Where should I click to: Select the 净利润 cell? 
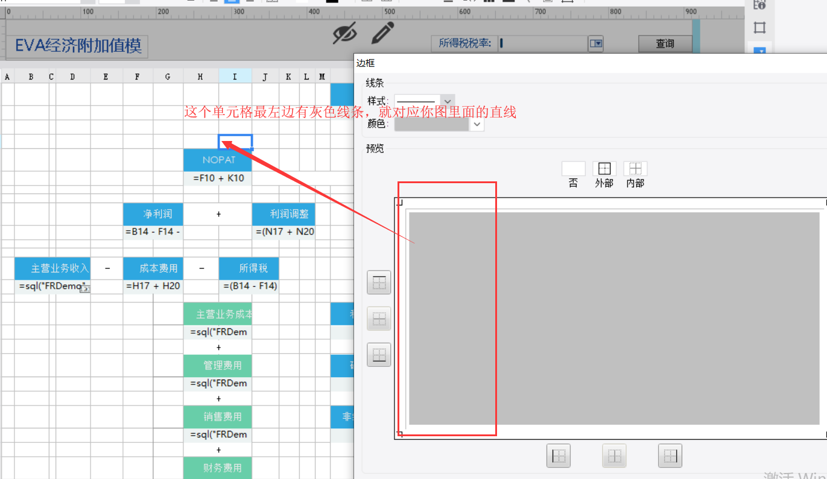[x=153, y=214]
